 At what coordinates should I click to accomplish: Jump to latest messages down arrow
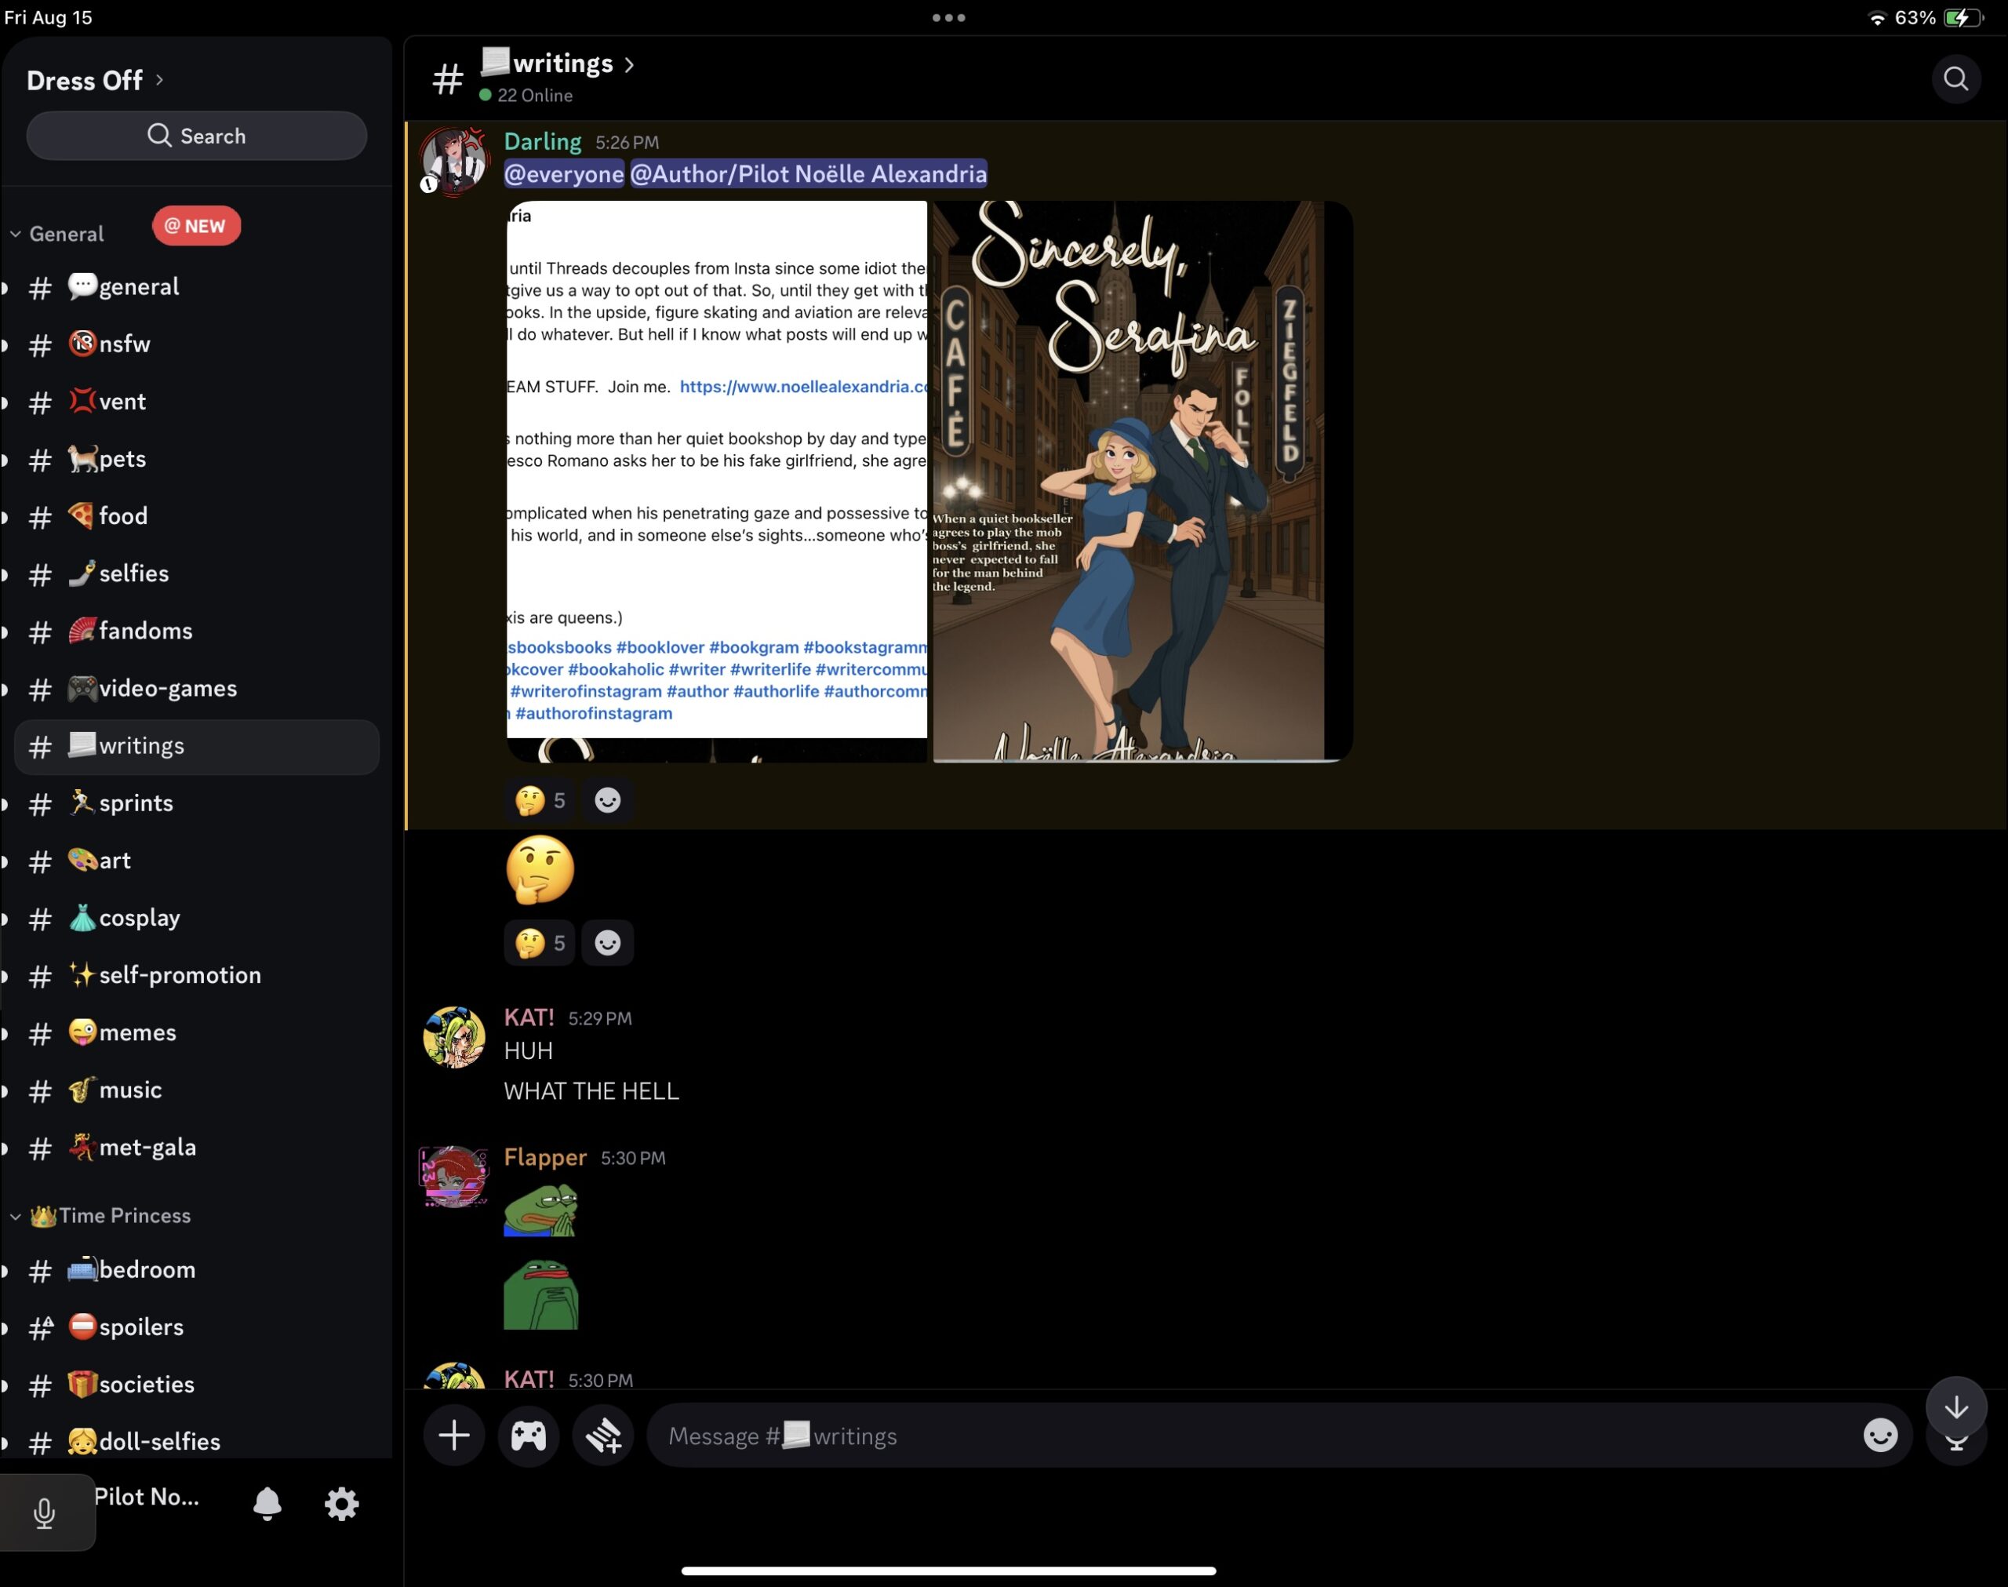[1956, 1407]
